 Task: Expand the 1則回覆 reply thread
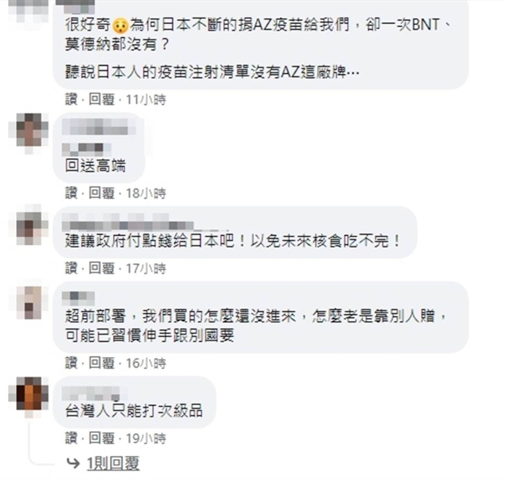click(113, 463)
